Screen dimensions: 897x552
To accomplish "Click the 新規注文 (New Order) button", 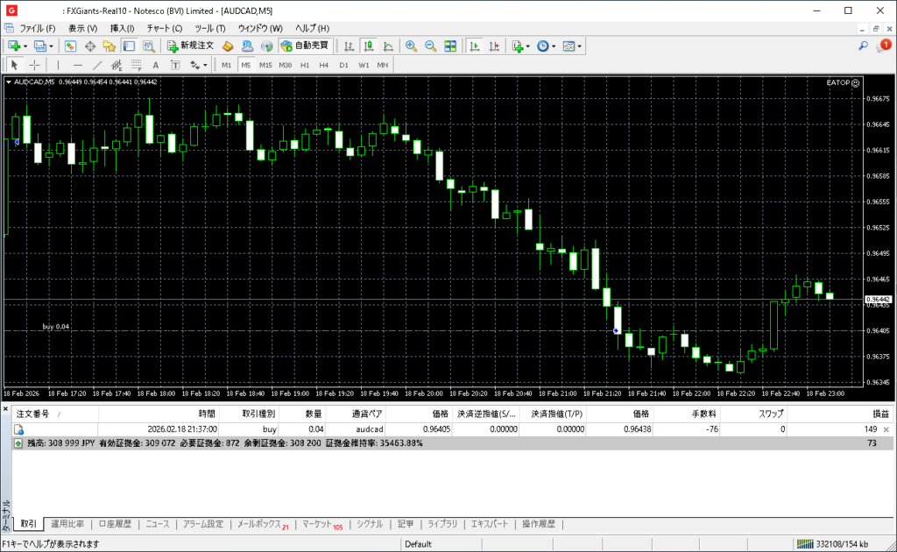I will click(189, 46).
